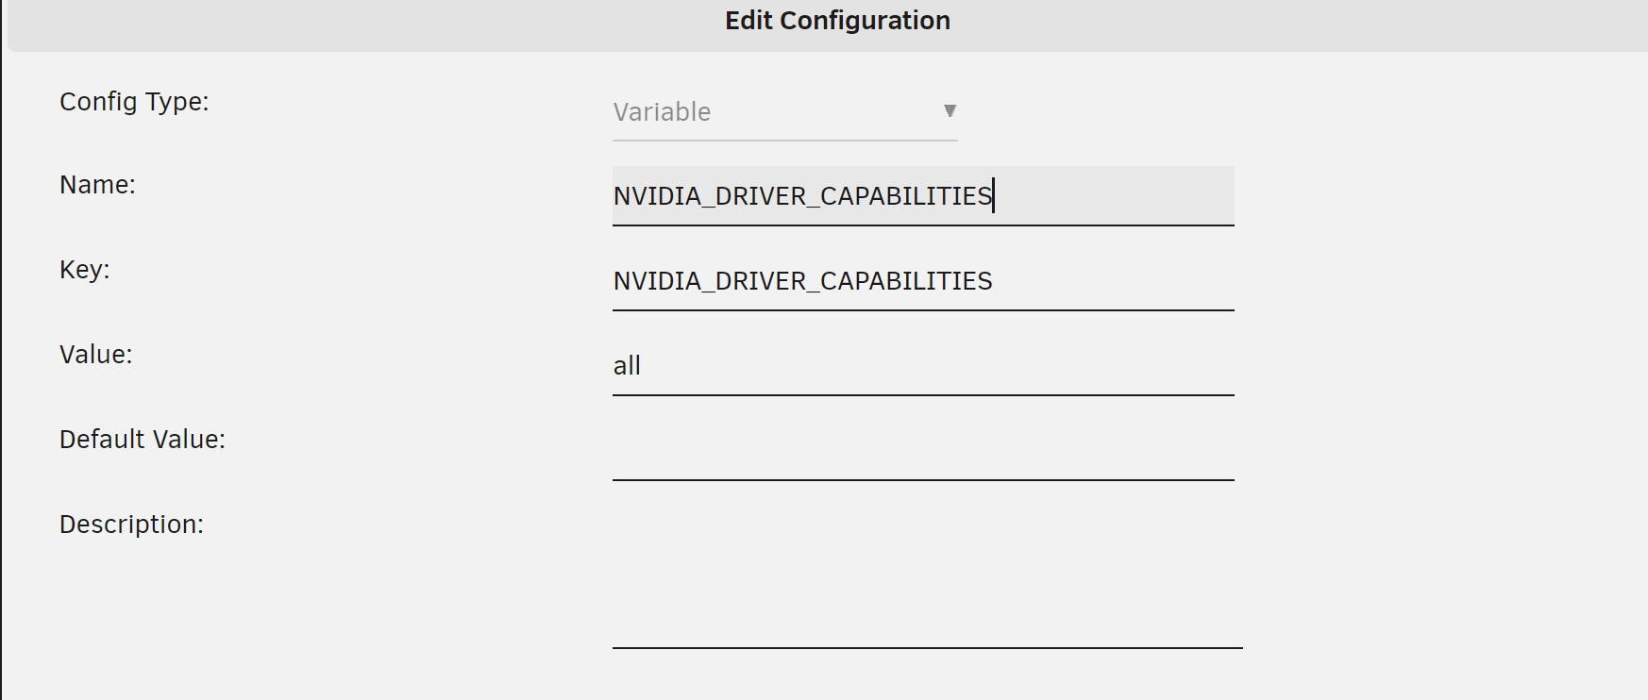Click the Key label

[85, 270]
